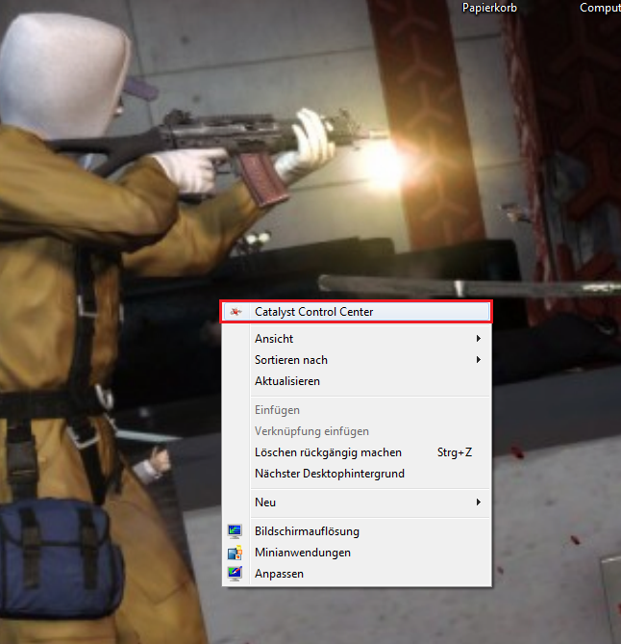Screen dimensions: 621x644
Task: Select Löschen rückgängig machen
Action: click(356, 452)
